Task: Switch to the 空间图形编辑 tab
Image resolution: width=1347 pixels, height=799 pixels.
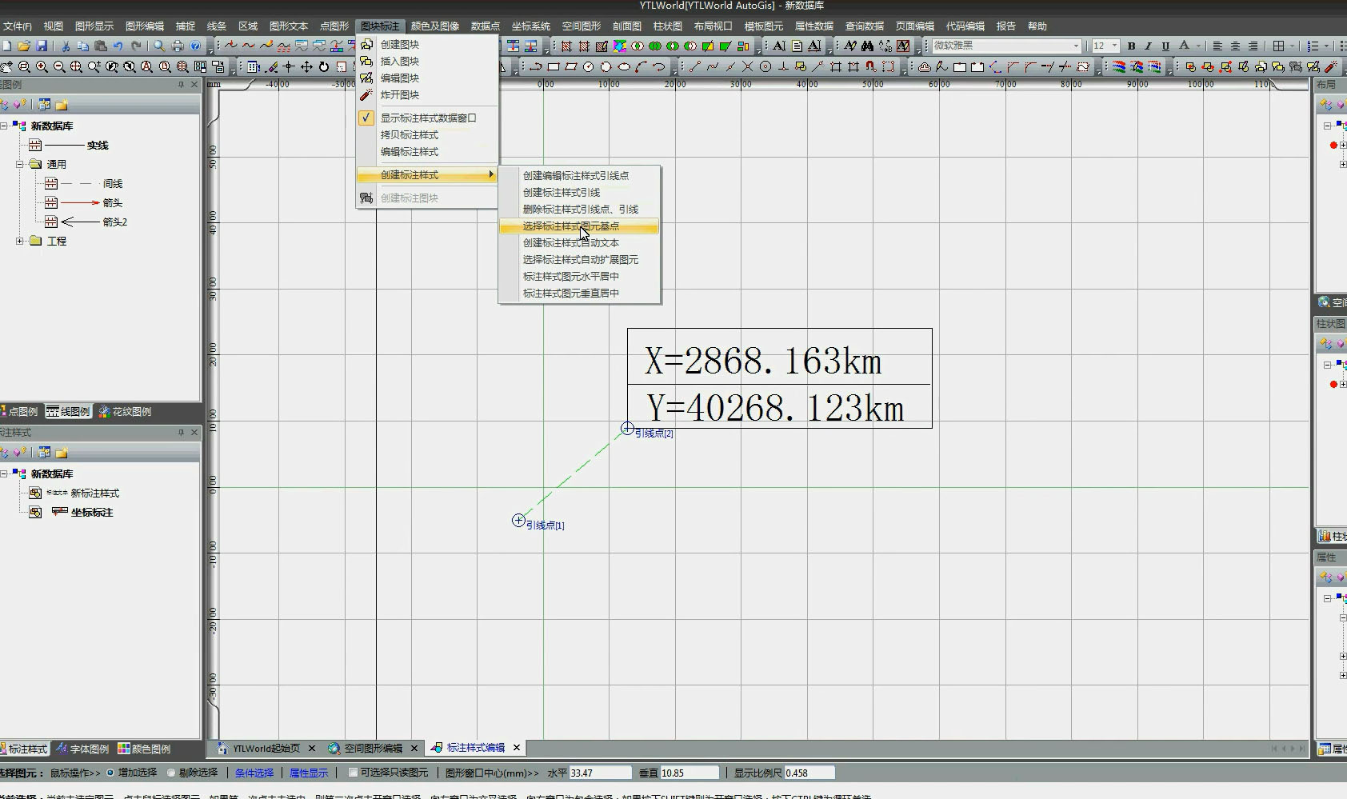Action: tap(373, 749)
